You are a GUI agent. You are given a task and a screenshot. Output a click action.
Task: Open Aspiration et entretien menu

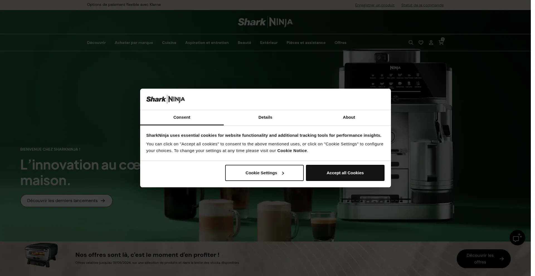point(207,43)
